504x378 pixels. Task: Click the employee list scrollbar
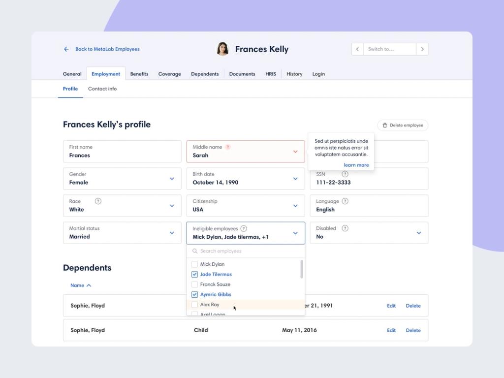tap(302, 269)
